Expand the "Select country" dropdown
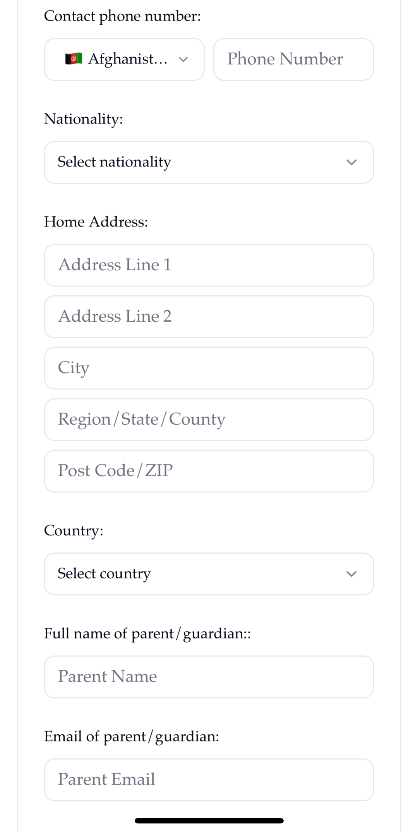Image resolution: width=418 pixels, height=832 pixels. (x=209, y=574)
